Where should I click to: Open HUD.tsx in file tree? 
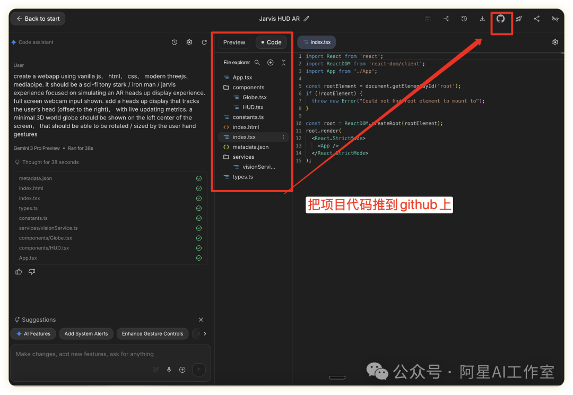(x=253, y=107)
